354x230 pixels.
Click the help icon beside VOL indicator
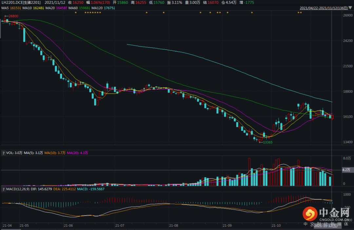[4, 153]
